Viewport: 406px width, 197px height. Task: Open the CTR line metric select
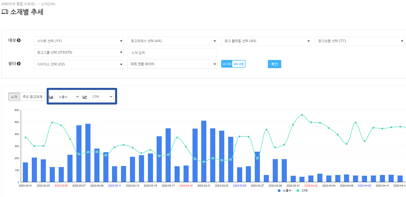[101, 97]
